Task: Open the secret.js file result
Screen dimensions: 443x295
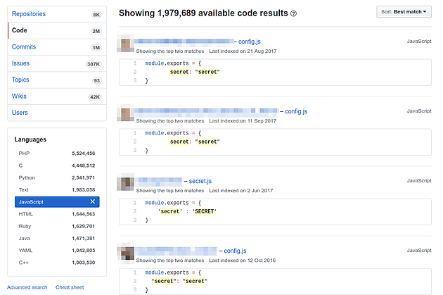Action: (x=200, y=181)
